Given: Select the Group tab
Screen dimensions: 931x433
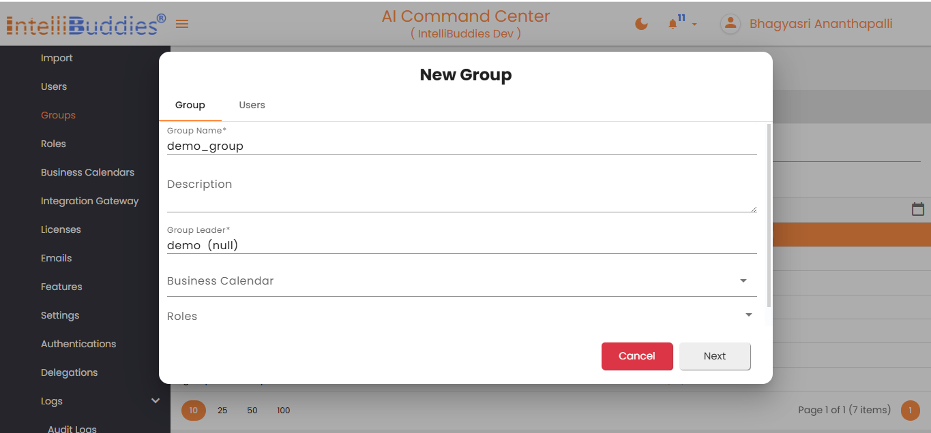Looking at the screenshot, I should [x=190, y=105].
